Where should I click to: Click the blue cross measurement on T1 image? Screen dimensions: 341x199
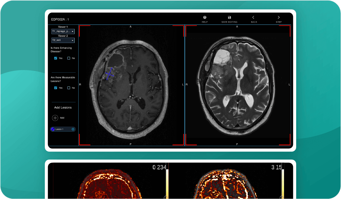[x=110, y=74]
